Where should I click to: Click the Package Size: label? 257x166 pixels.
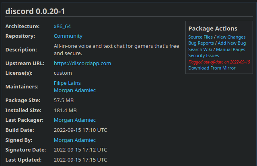pos(23,100)
